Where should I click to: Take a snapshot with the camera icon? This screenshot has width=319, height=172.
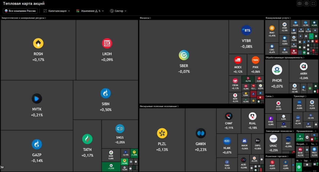(x=300, y=3)
